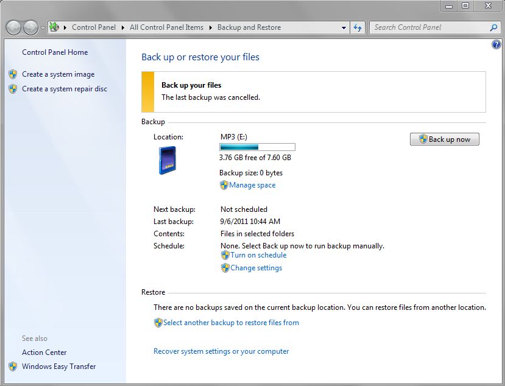Click shield icon next to Manage space
The height and width of the screenshot is (386, 505).
tap(224, 185)
